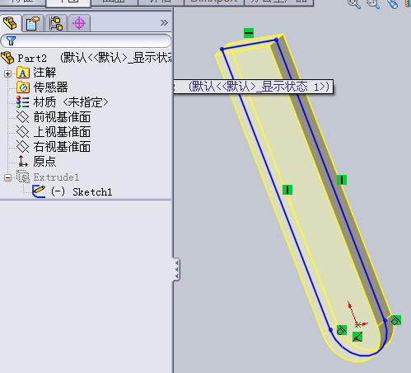The height and width of the screenshot is (373, 411).
Task: Switch to the PropertyManager tab
Action: pos(33,23)
